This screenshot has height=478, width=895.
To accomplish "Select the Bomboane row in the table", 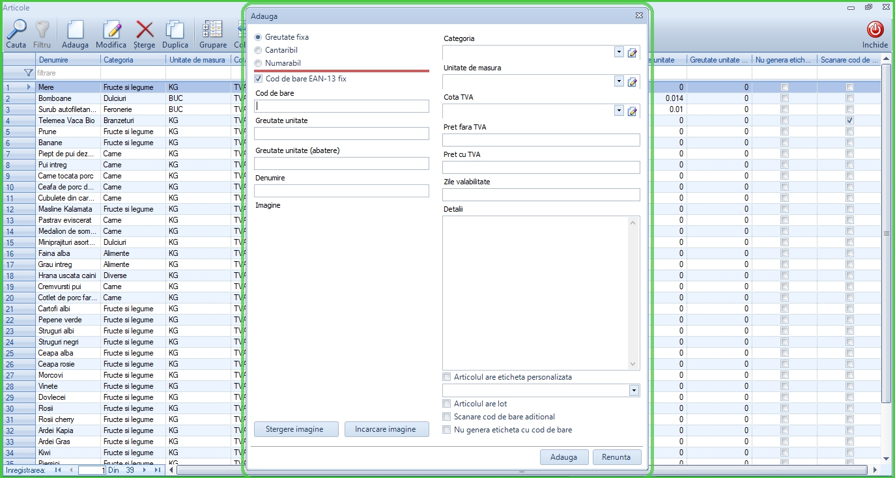I will tap(67, 98).
